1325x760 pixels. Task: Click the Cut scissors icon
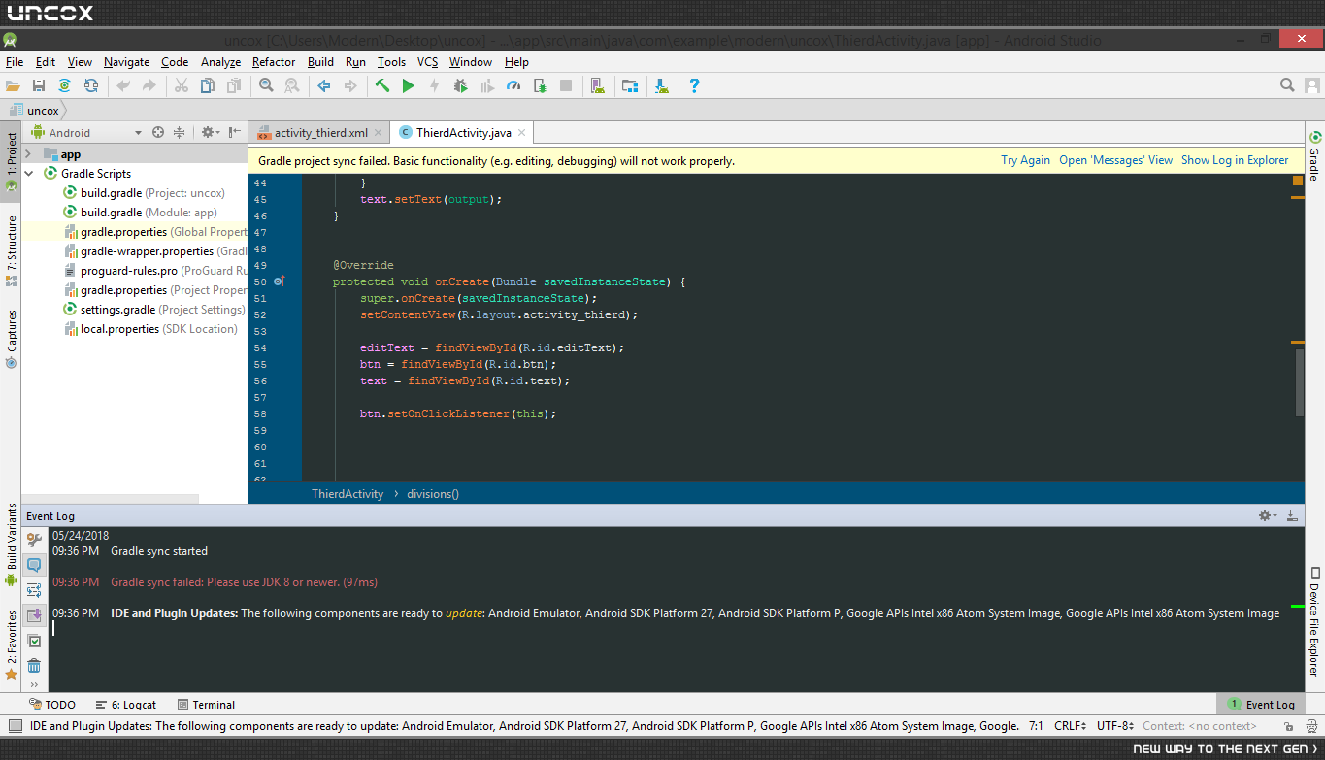(x=181, y=86)
